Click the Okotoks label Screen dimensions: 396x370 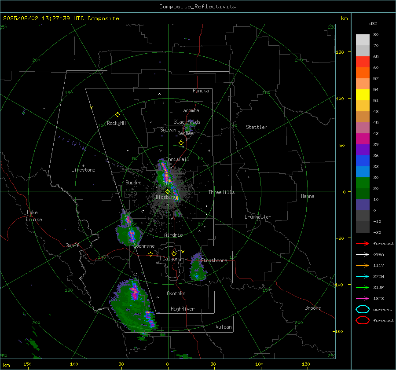[x=176, y=293]
